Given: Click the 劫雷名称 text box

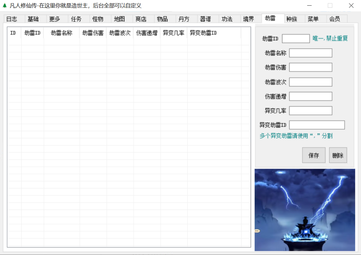Looking at the screenshot, I should tap(311, 53).
